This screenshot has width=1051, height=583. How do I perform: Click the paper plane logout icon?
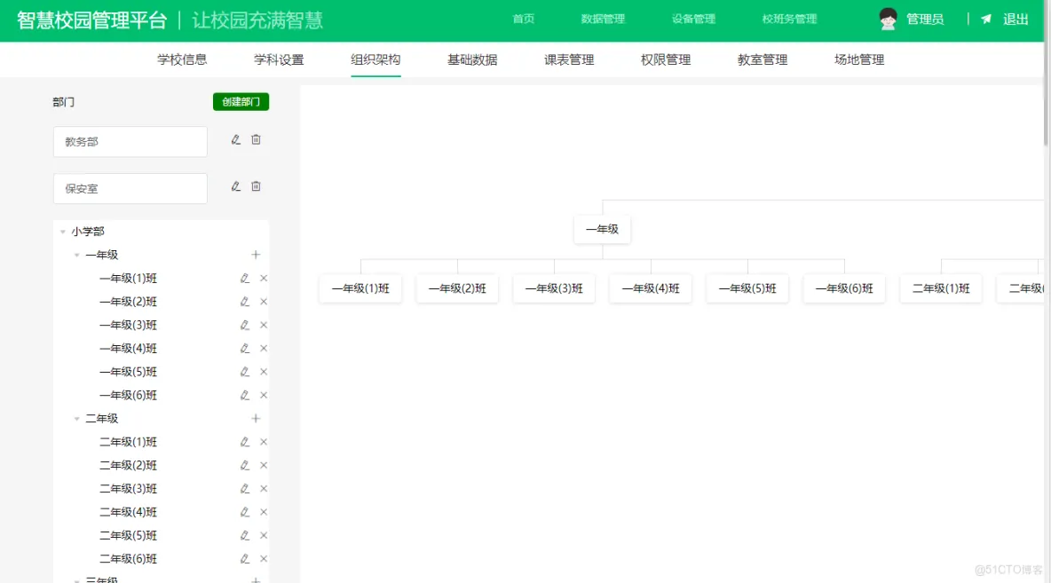[986, 19]
